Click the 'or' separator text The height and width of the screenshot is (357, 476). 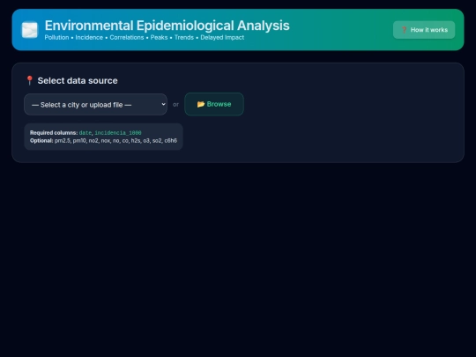(x=175, y=104)
